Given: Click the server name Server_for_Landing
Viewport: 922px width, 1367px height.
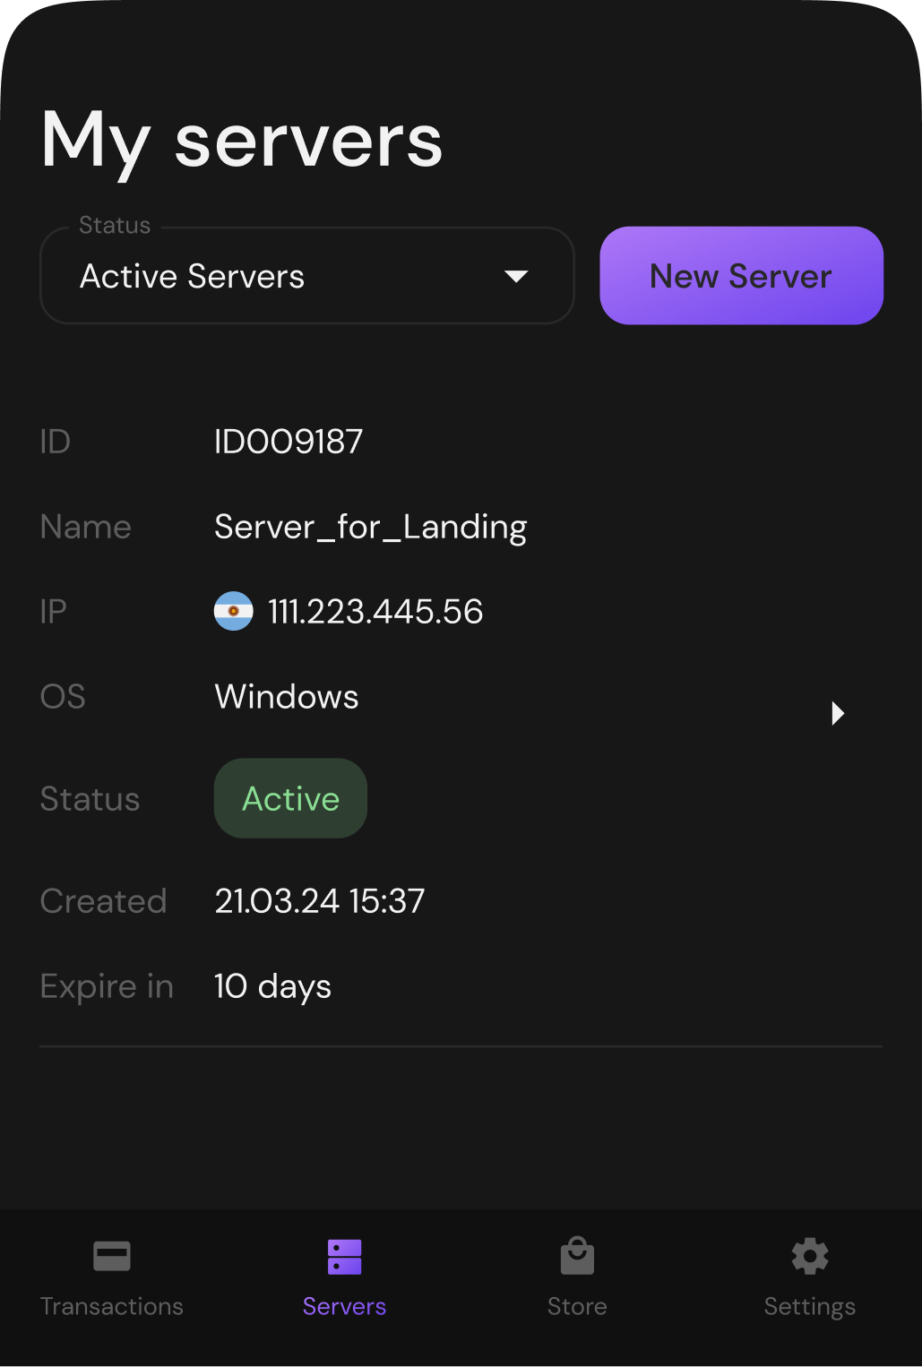Looking at the screenshot, I should (370, 527).
